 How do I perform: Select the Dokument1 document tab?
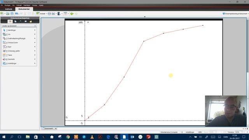point(49,128)
